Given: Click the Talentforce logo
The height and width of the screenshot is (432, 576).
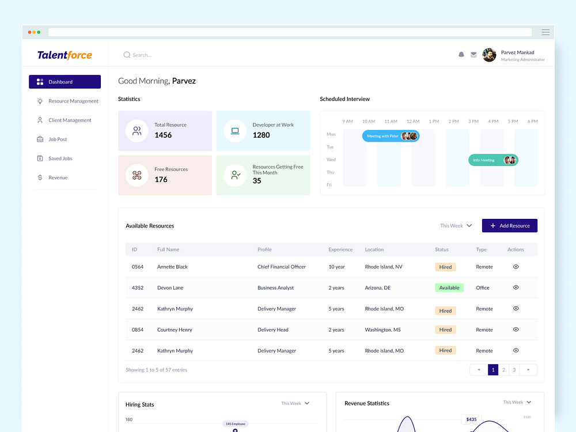Looking at the screenshot, I should click(65, 55).
